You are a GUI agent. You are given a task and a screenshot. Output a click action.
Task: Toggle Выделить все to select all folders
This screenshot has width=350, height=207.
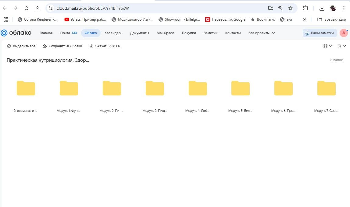tap(21, 46)
